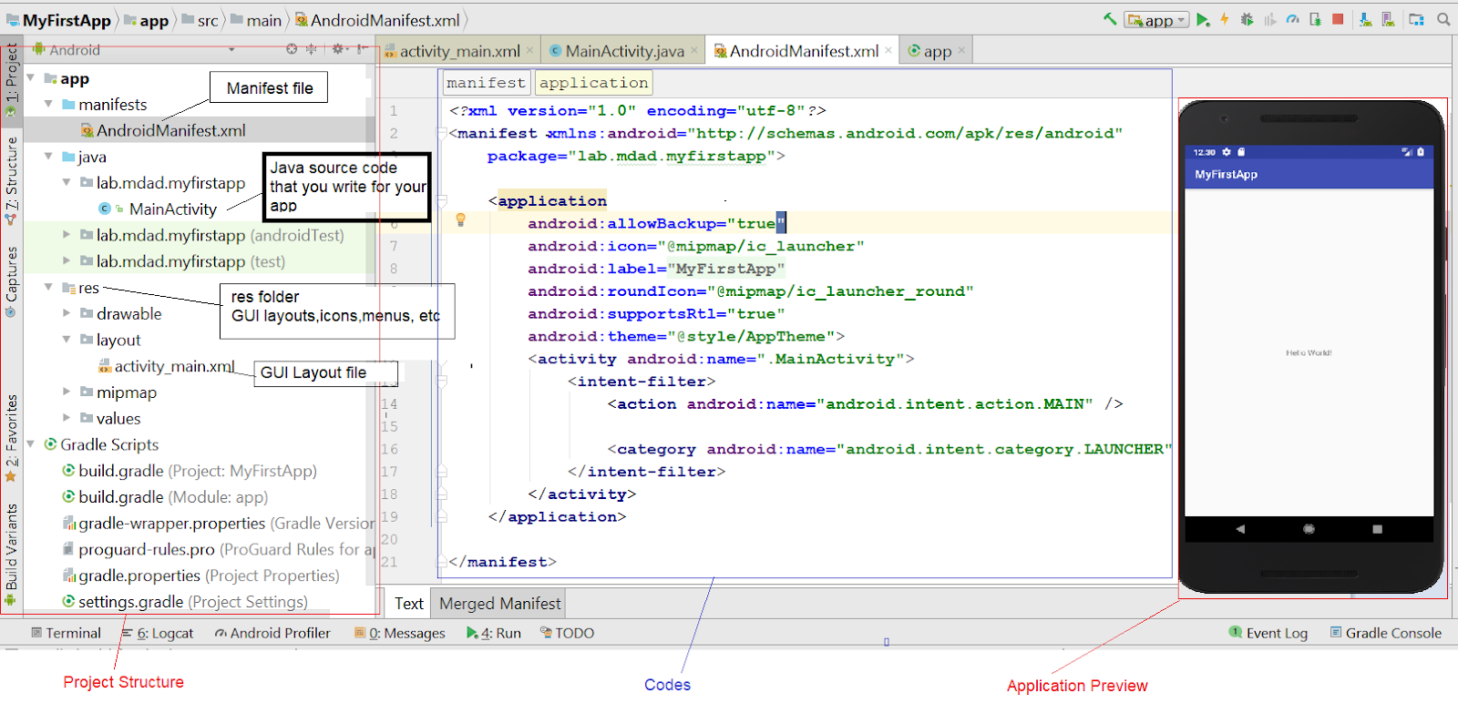Open the Android view selector dropdown
Screen dimensions: 1458x703
pos(231,49)
